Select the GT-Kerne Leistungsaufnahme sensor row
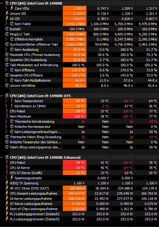Viewport: 159px width, 227px height. tap(79, 204)
